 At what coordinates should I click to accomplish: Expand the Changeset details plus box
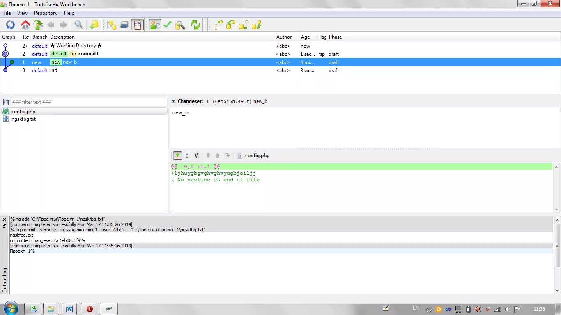(173, 101)
